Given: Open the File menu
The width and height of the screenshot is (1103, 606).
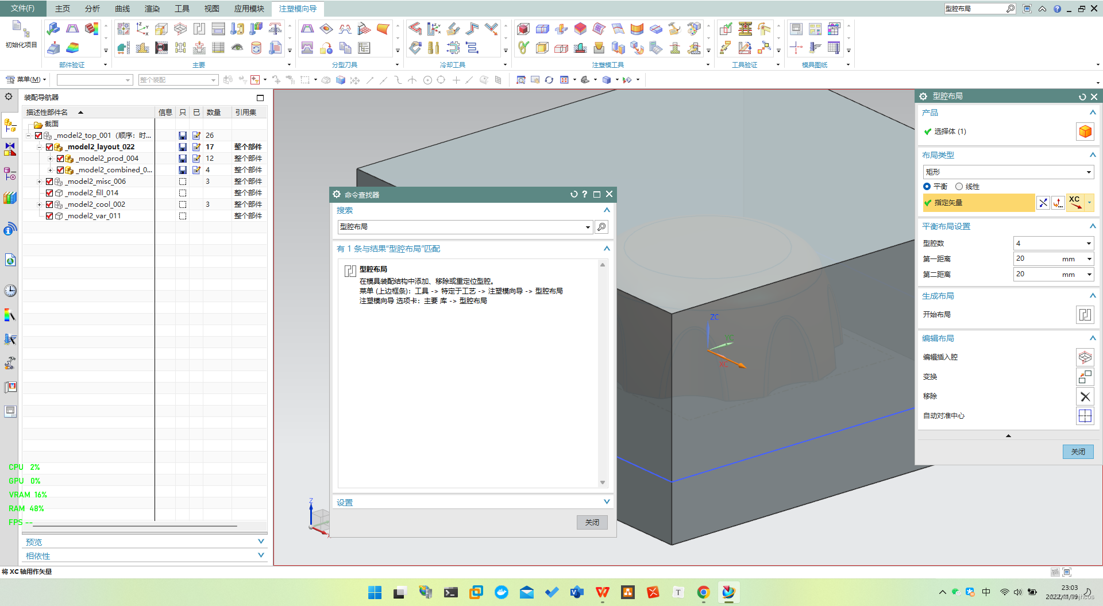Looking at the screenshot, I should tap(23, 9).
